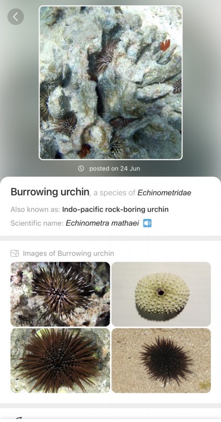Image resolution: width=221 pixels, height=422 pixels.
Task: Tap the posted on 24 Jun label
Action: pos(115,168)
